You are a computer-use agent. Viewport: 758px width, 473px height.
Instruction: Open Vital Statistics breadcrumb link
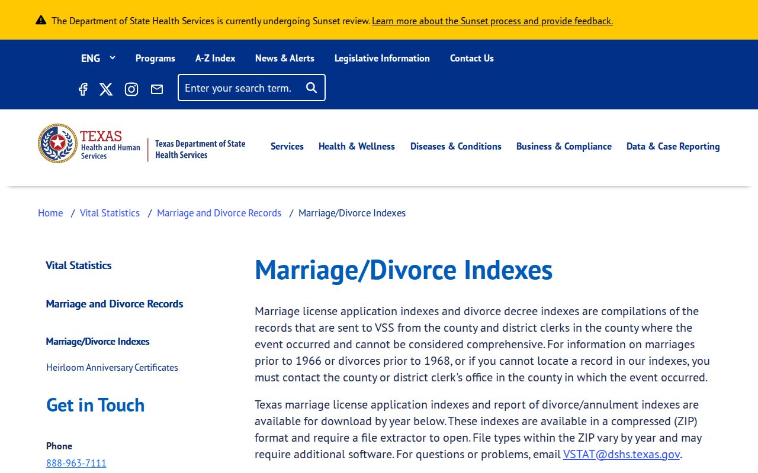[x=110, y=213]
